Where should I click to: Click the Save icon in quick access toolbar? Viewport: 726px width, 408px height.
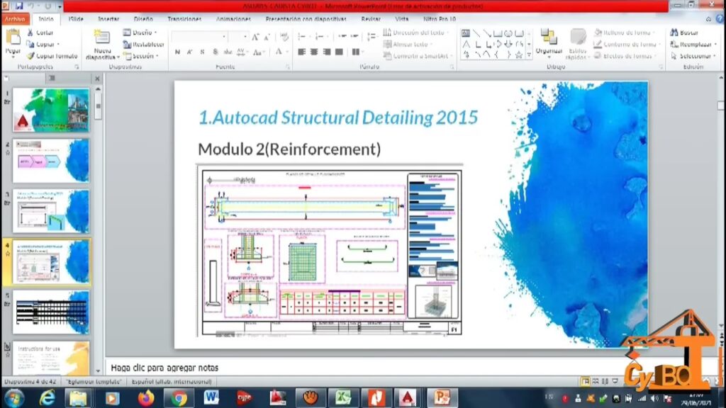[19, 6]
